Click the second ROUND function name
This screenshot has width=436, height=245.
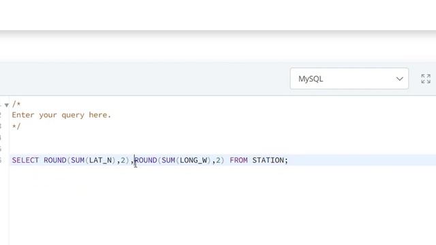[x=146, y=161]
